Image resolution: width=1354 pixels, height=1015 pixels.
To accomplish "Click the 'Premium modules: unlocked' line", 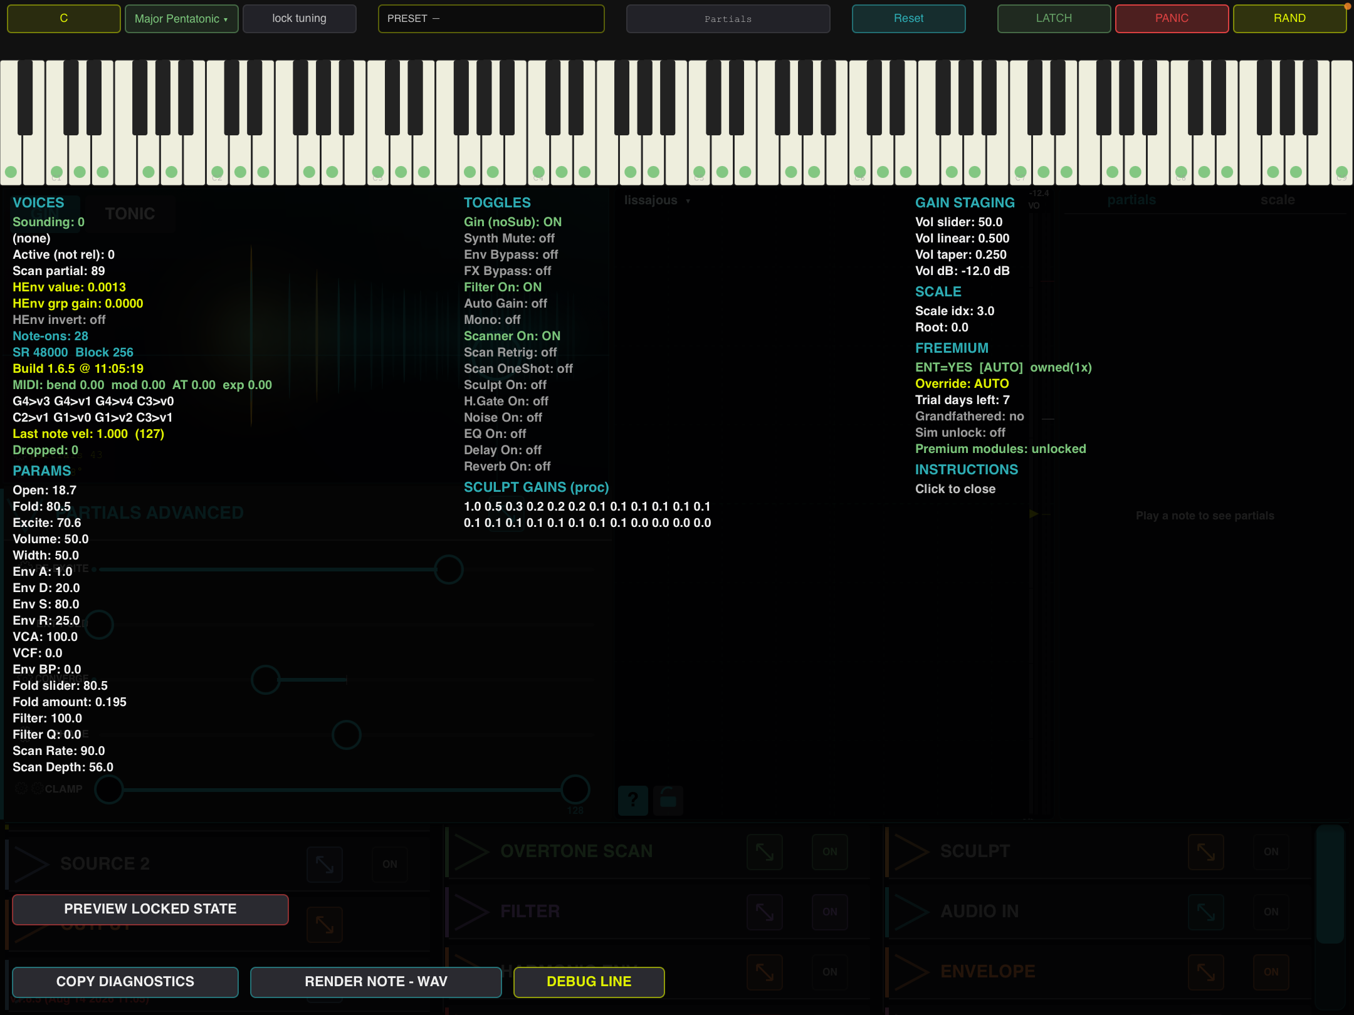I will pos(1000,449).
